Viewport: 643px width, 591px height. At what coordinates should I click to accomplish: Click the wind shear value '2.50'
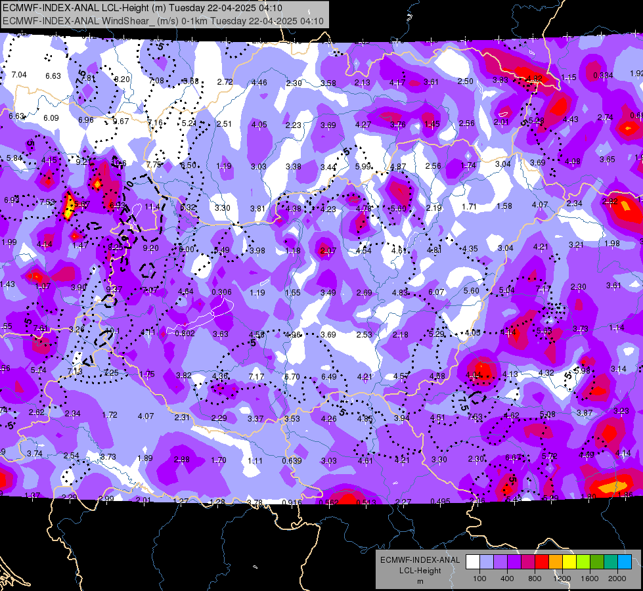point(466,81)
